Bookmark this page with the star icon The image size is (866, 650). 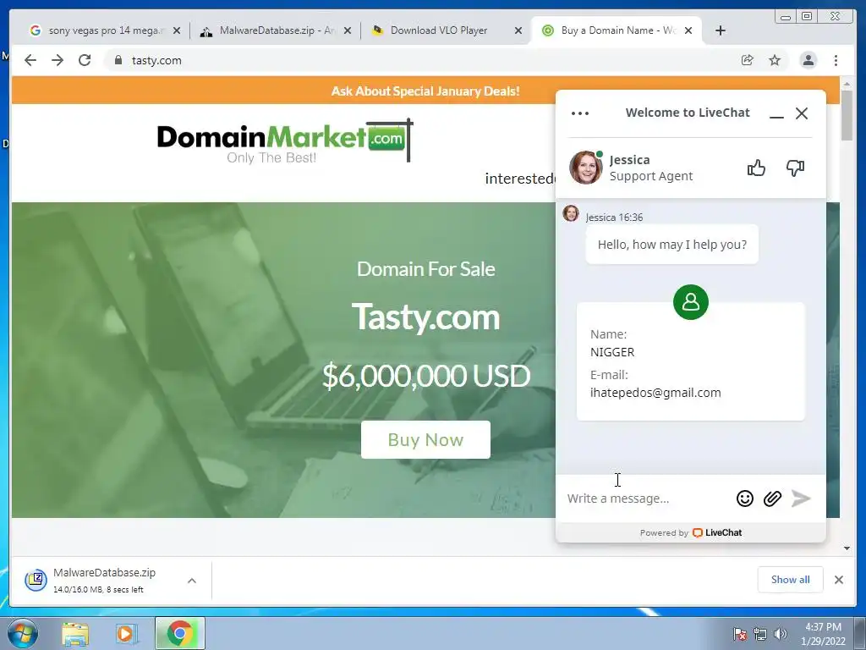[x=775, y=60]
